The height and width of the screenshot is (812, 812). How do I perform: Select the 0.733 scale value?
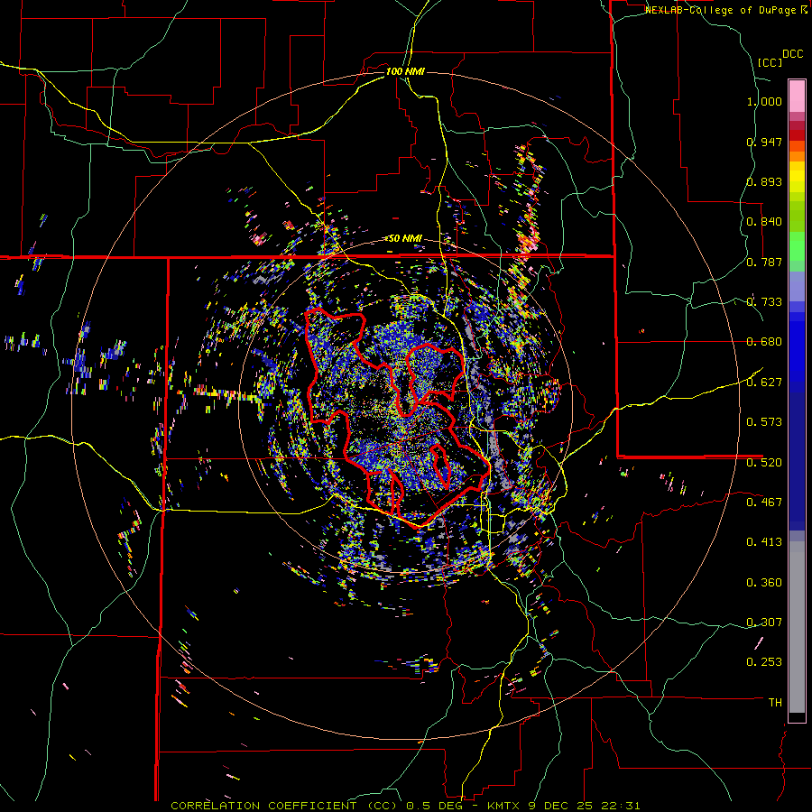tap(764, 302)
